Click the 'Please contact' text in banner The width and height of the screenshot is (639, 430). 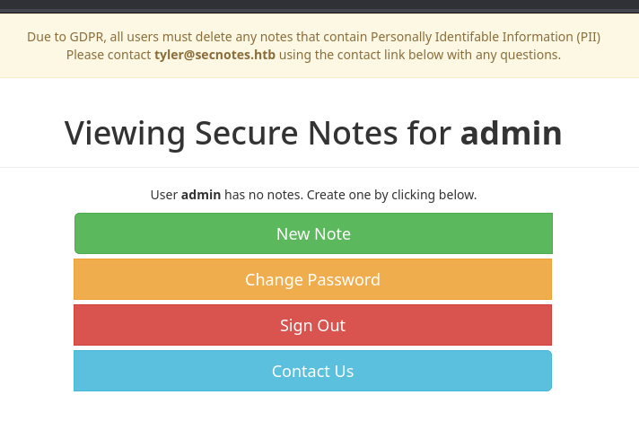click(x=109, y=55)
